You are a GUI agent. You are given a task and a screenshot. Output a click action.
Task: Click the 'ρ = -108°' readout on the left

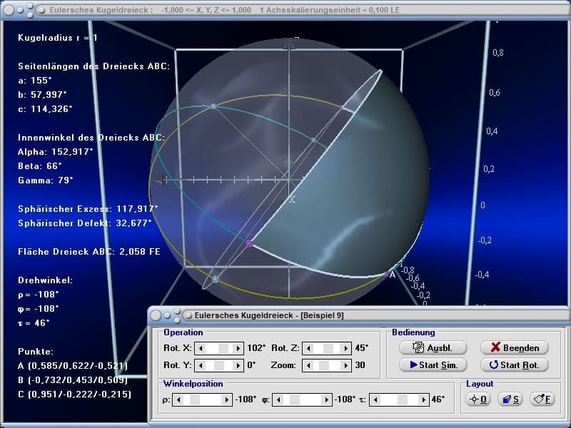39,295
